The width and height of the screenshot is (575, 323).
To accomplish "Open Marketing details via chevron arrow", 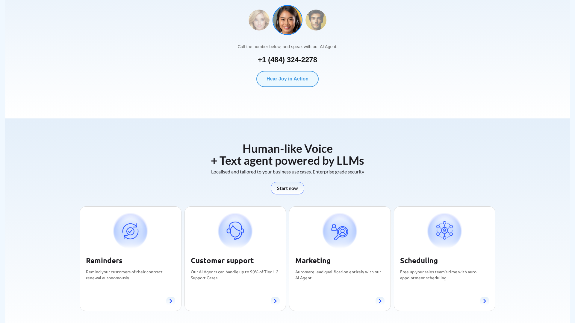I will click(x=380, y=301).
